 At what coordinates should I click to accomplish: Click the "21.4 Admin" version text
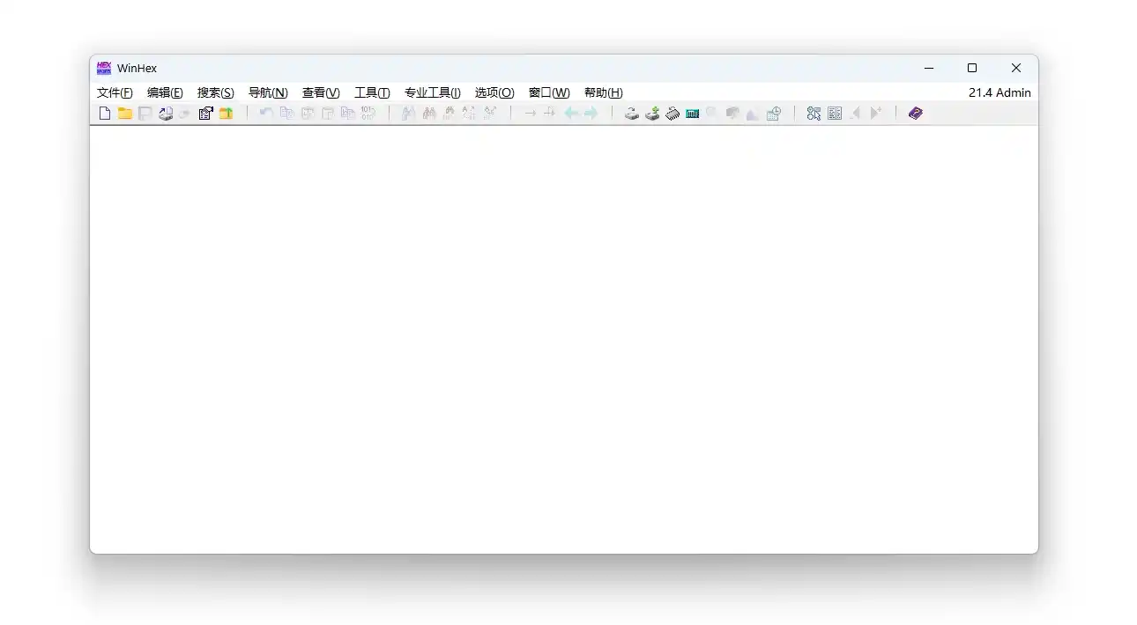coord(1000,92)
